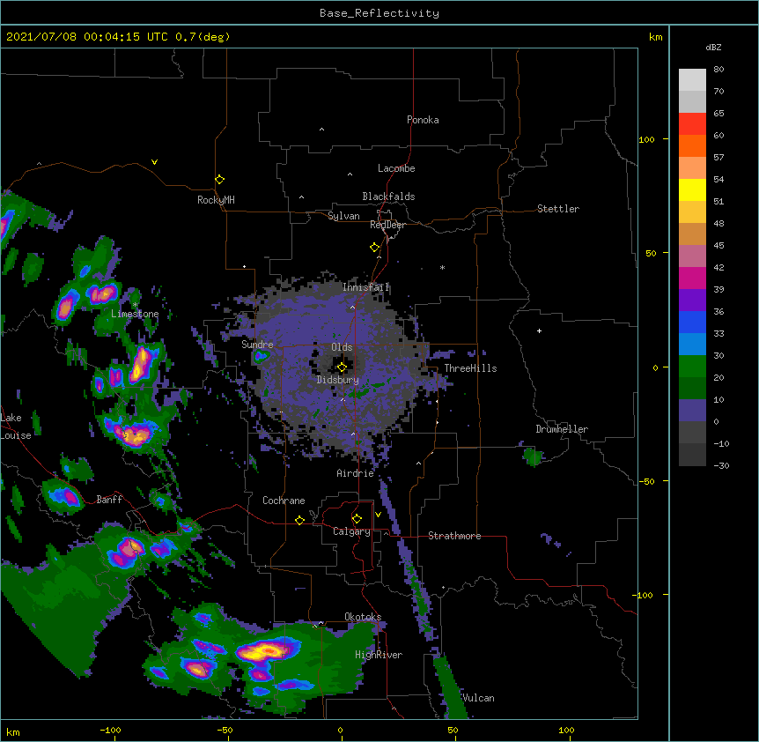Click the Sylvan label
The image size is (759, 742).
pyautogui.click(x=343, y=216)
